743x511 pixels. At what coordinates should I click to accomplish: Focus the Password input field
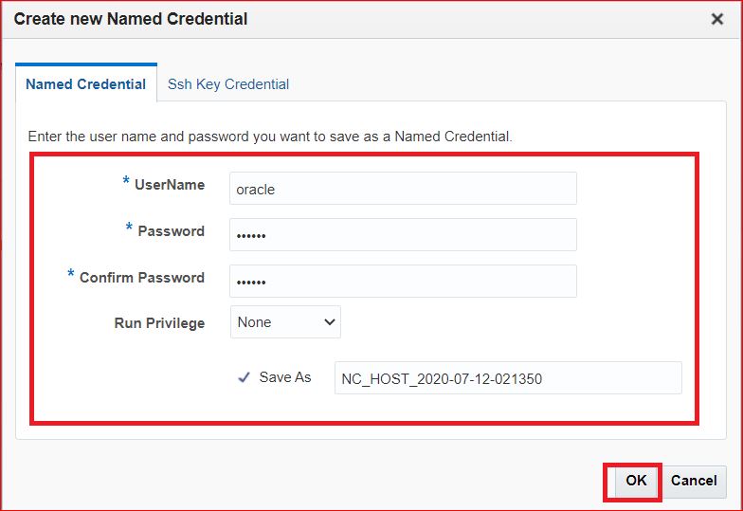pos(403,235)
